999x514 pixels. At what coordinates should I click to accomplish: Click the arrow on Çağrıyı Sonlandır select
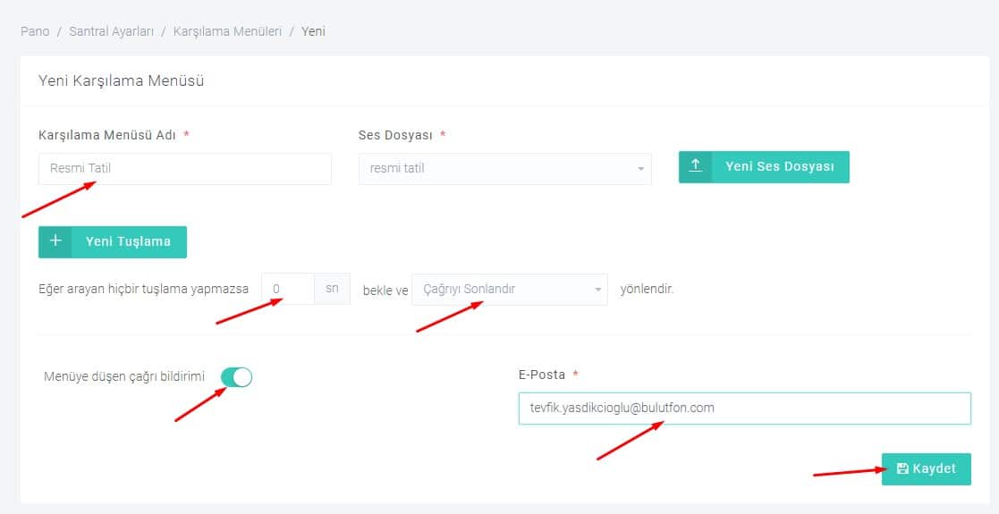pos(597,290)
